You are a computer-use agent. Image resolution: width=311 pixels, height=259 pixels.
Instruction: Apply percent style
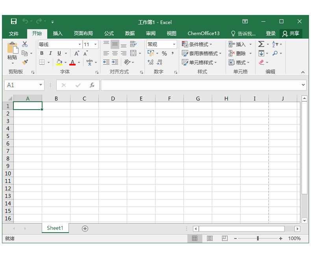[164, 54]
